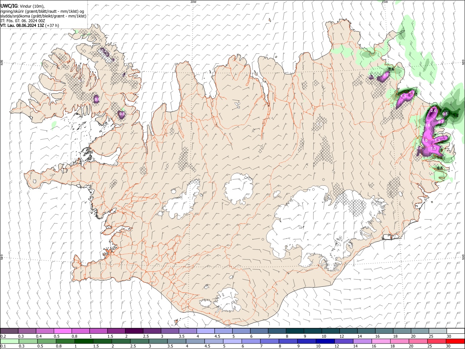Select the bright pink swatch between 0.5 and 0.8
This screenshot has width=465, height=349.
point(62,331)
